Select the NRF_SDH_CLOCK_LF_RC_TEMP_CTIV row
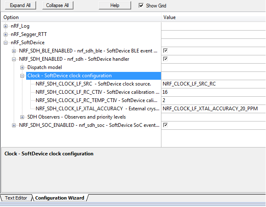 [x=97, y=101]
